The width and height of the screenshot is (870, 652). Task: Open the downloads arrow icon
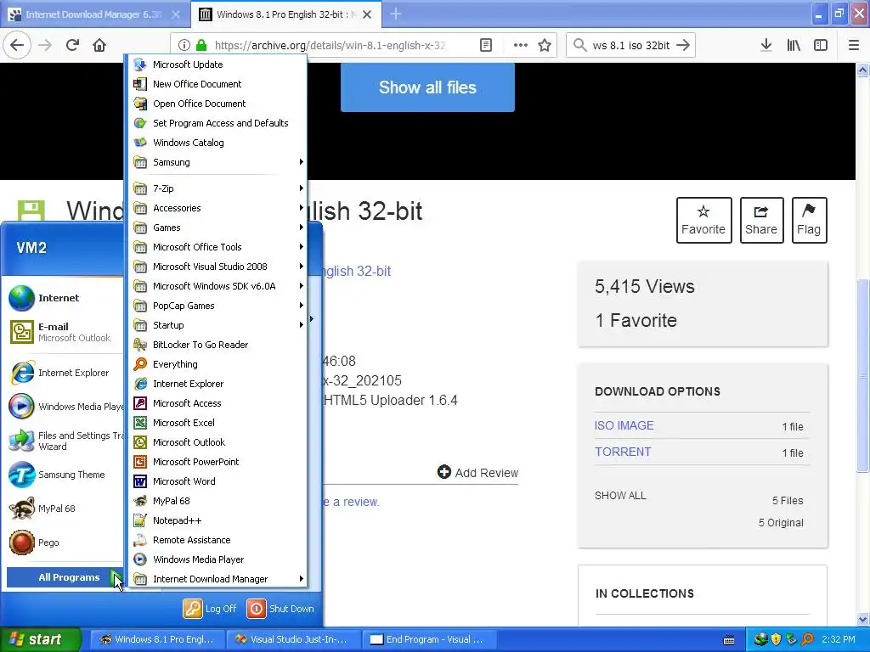coord(766,45)
